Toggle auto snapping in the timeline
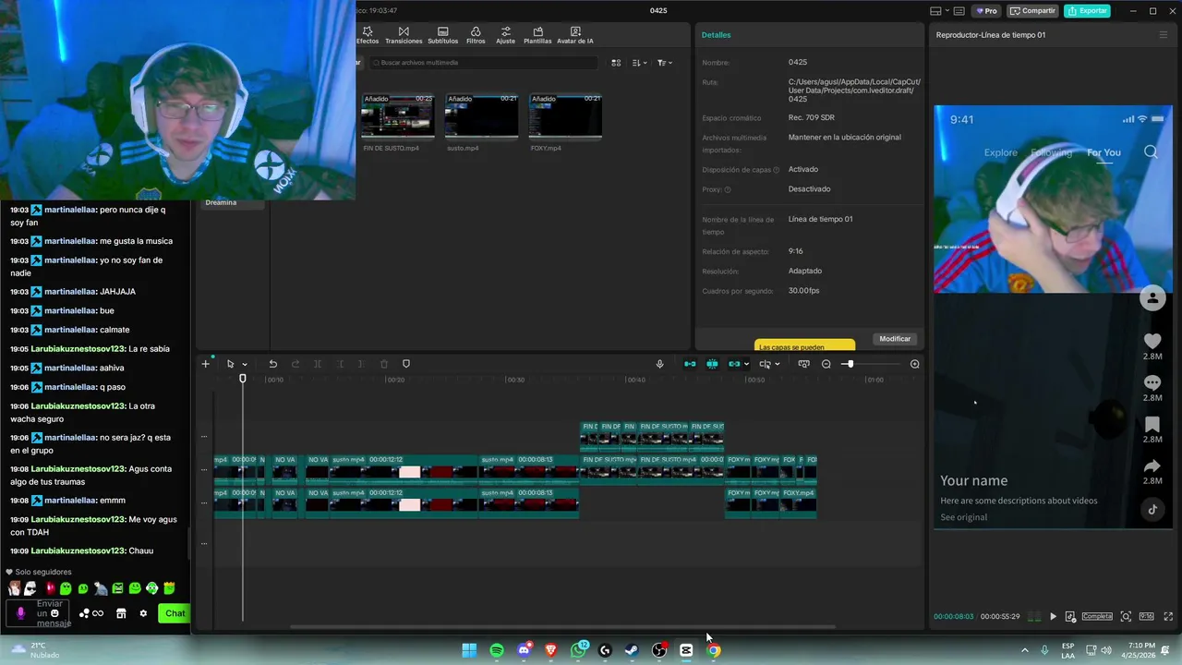This screenshot has height=665, width=1182. [712, 364]
